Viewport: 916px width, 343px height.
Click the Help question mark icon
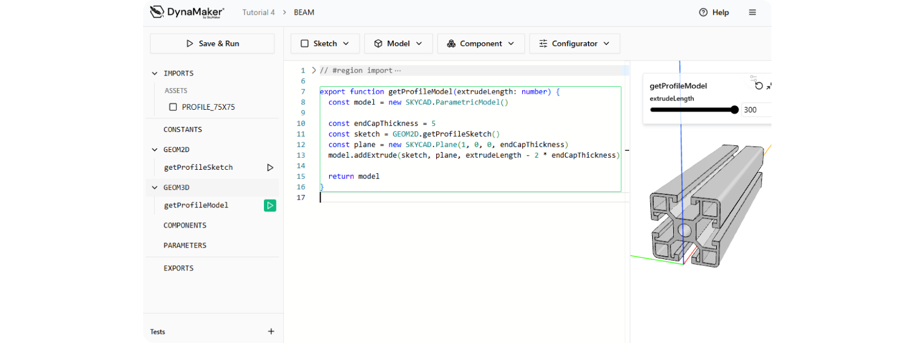point(703,12)
